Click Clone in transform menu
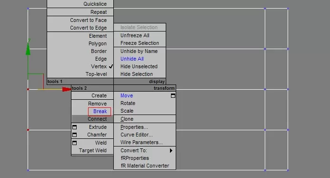Image resolution: width=330 pixels, height=178 pixels. pyautogui.click(x=127, y=119)
